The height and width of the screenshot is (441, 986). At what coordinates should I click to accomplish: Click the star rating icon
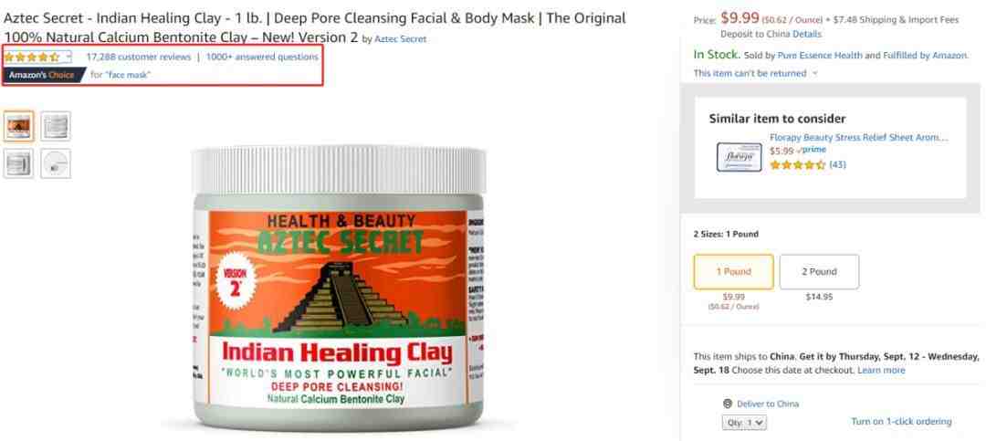31,58
